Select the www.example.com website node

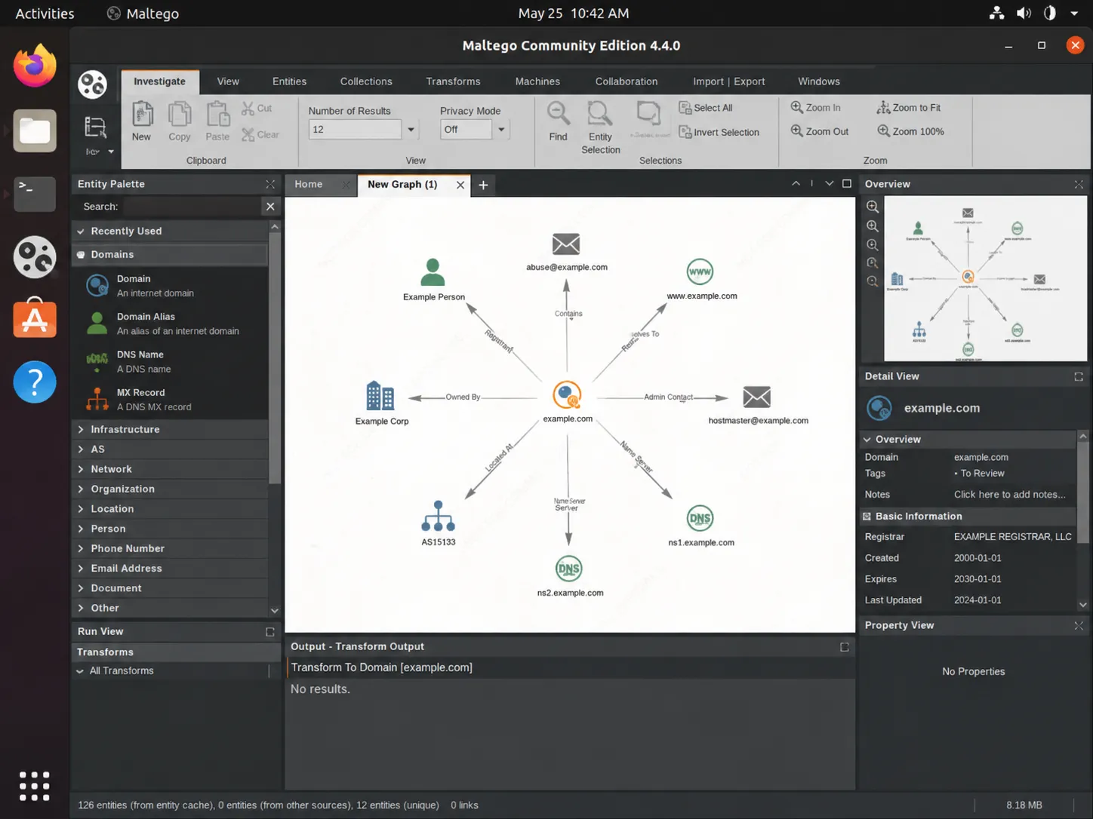coord(700,271)
